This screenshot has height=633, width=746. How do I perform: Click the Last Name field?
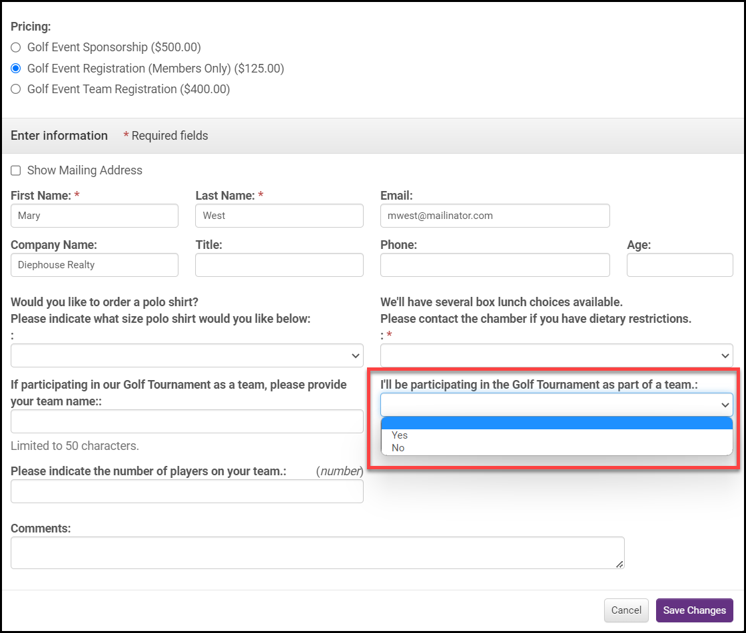click(x=279, y=216)
